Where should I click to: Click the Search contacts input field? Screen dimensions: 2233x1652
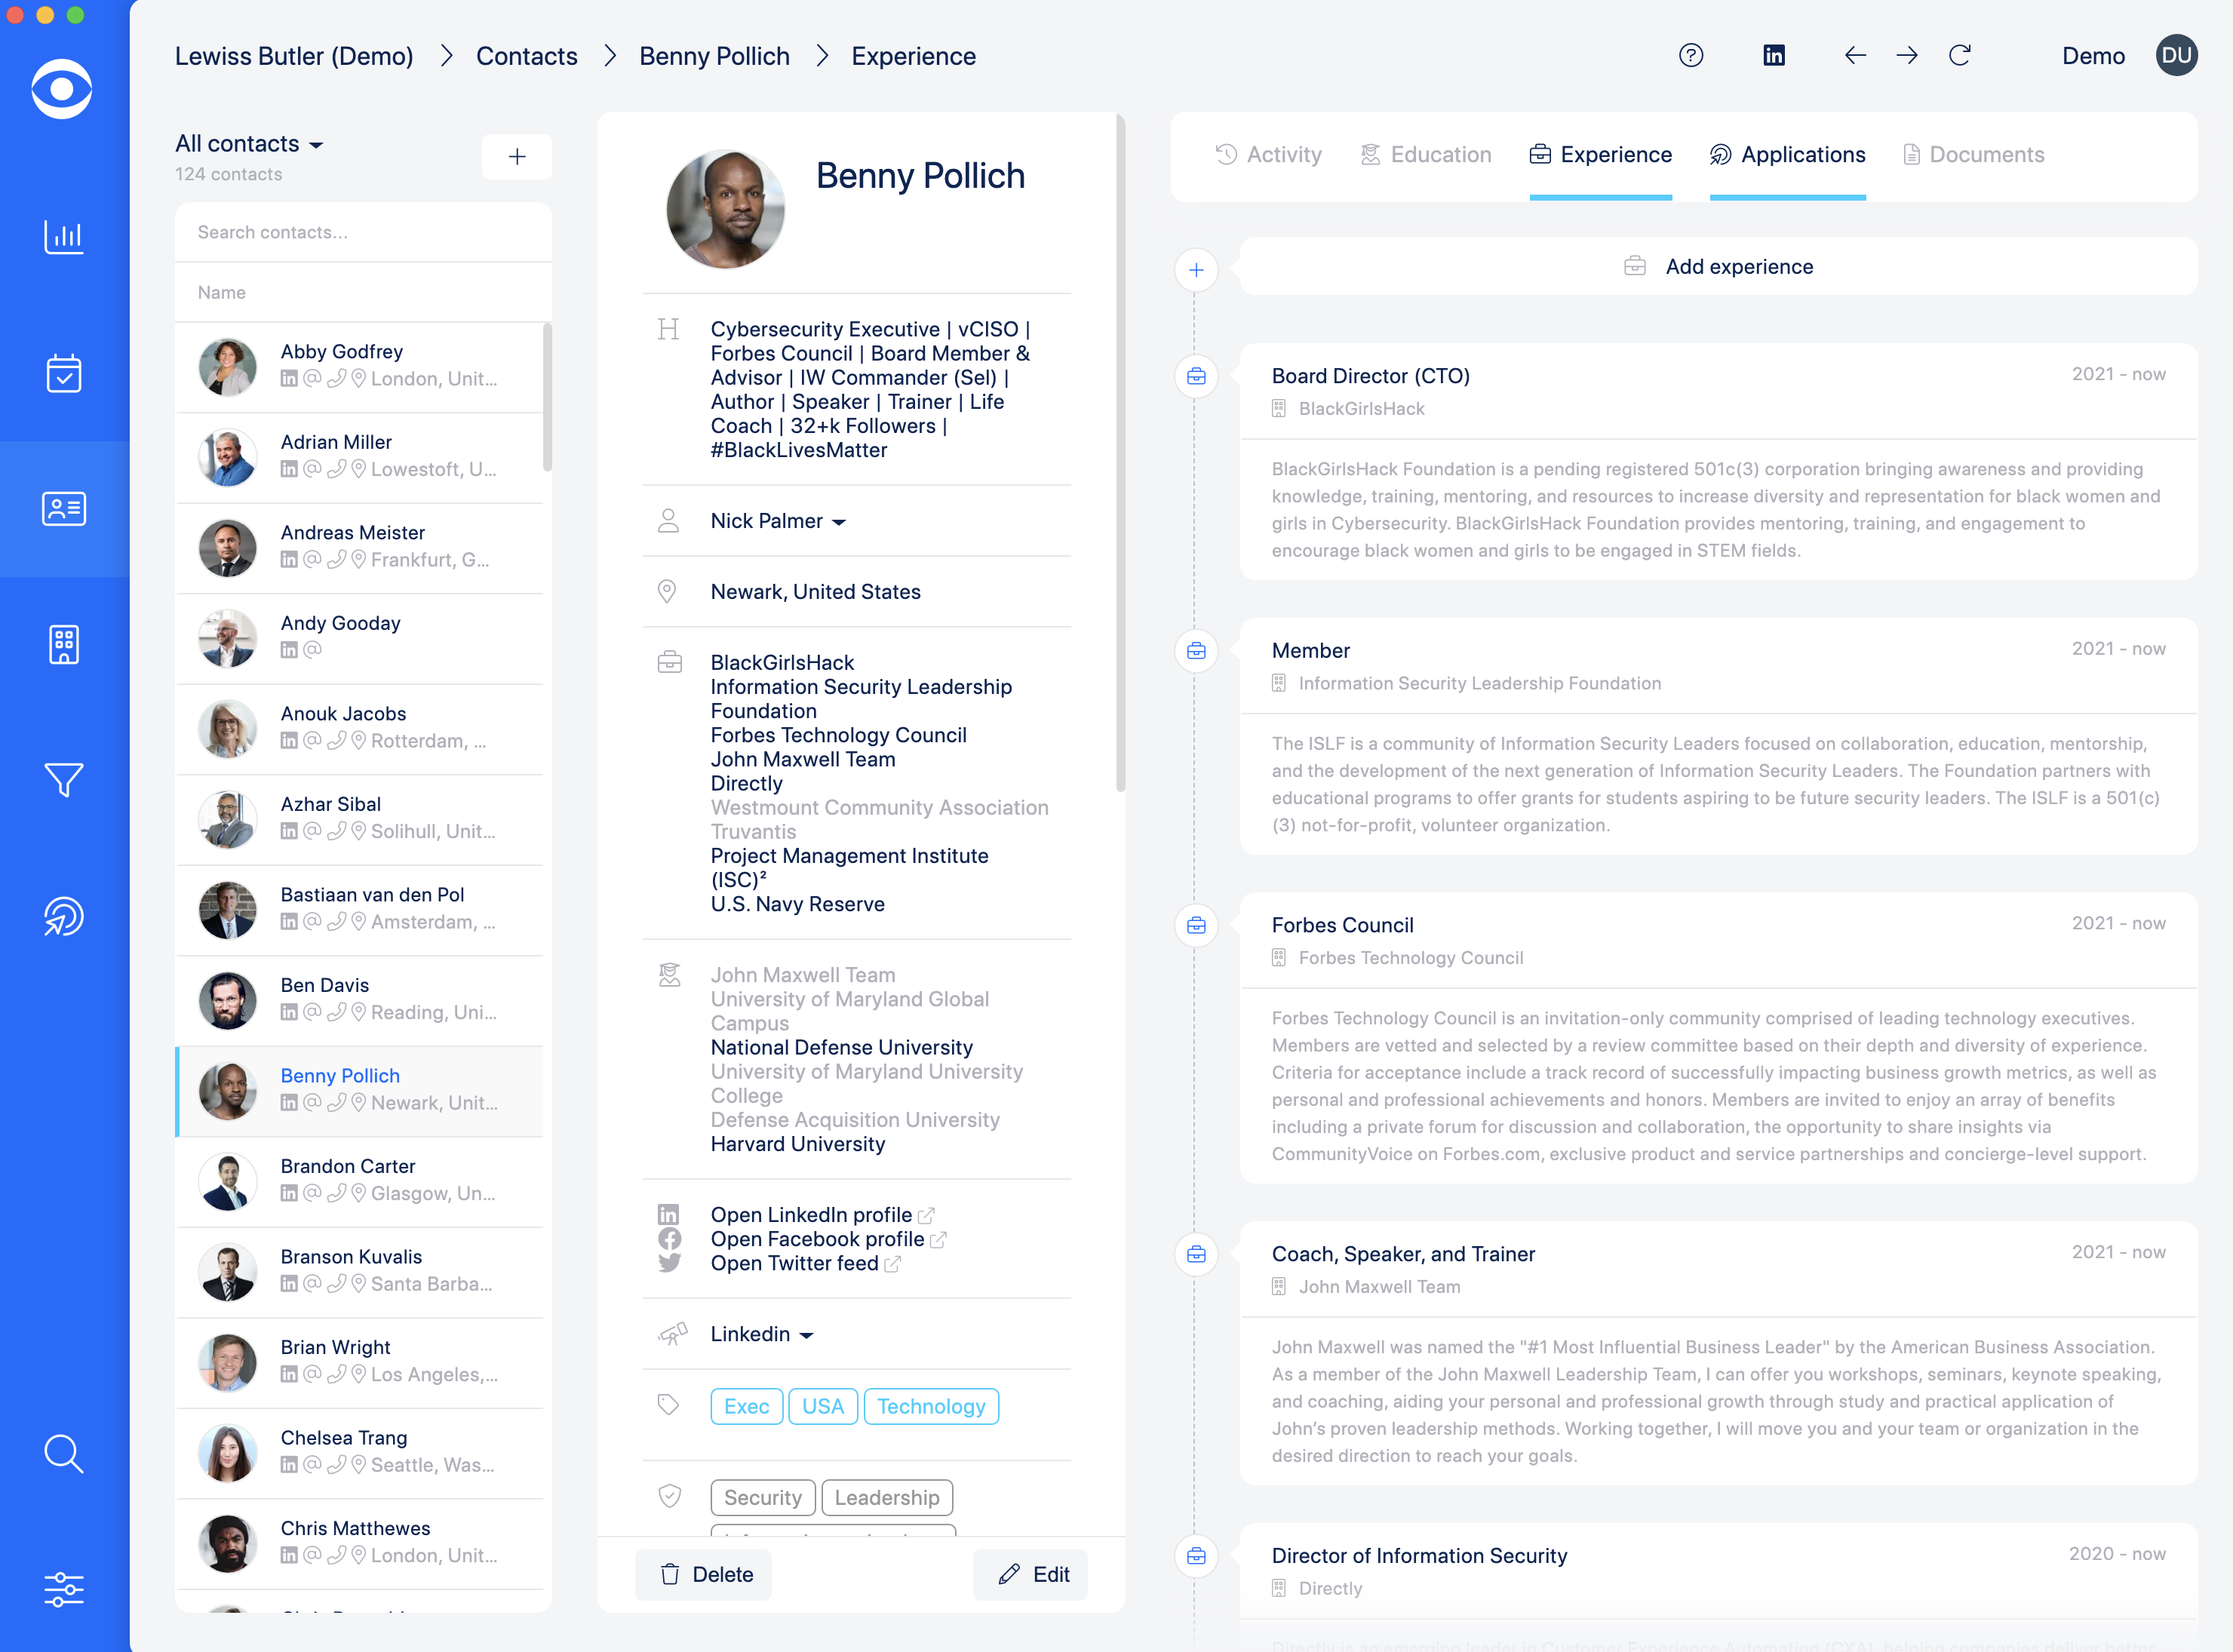362,232
